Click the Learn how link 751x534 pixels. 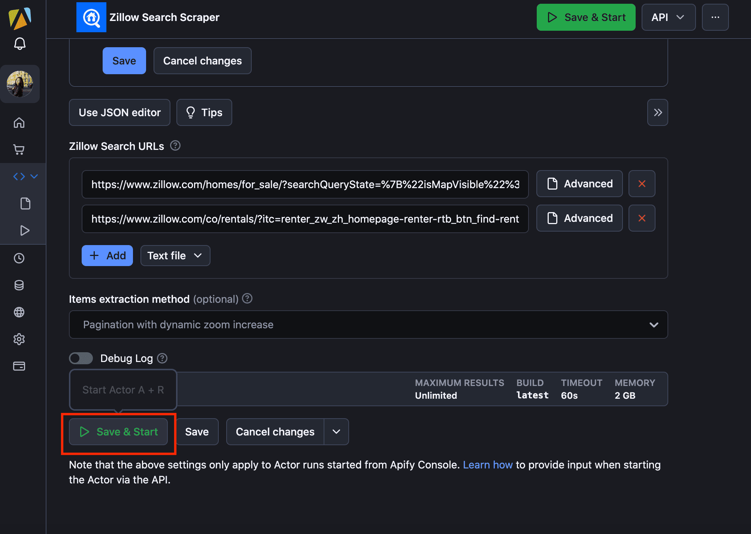(488, 465)
